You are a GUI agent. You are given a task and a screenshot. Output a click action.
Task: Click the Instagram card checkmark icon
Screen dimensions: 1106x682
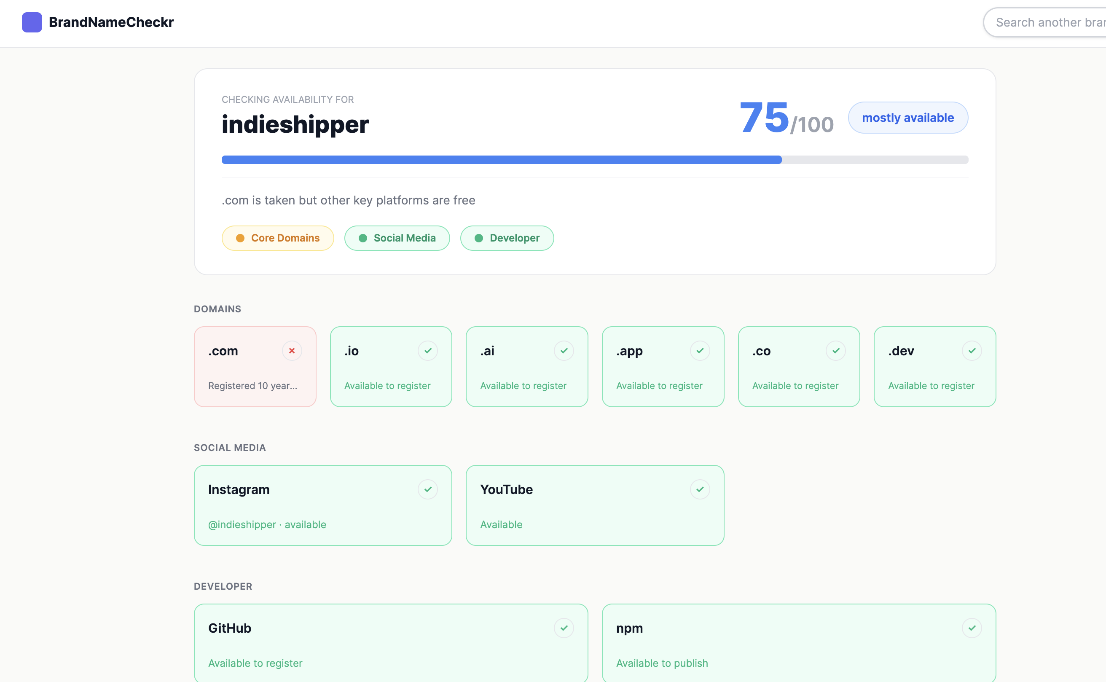pos(427,489)
